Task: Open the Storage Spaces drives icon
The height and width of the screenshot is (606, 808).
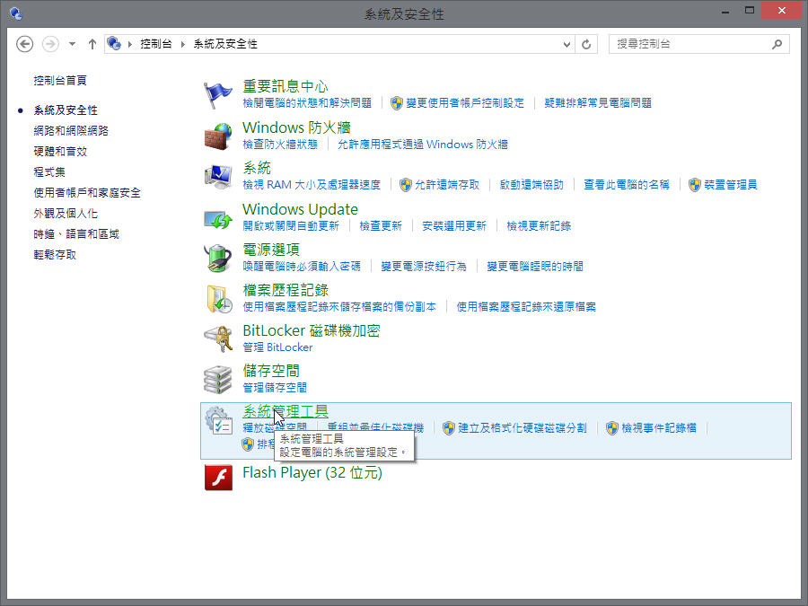Action: pyautogui.click(x=218, y=379)
